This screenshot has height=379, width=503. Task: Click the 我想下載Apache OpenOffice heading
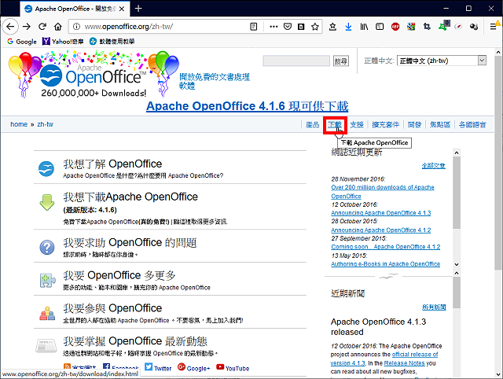tap(130, 197)
